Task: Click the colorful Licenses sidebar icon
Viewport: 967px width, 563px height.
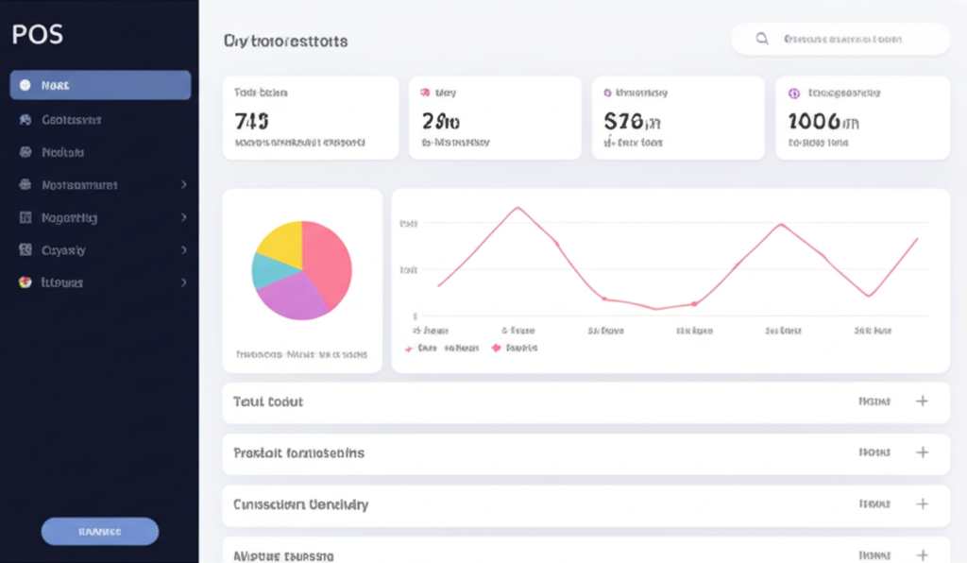Action: pos(23,282)
